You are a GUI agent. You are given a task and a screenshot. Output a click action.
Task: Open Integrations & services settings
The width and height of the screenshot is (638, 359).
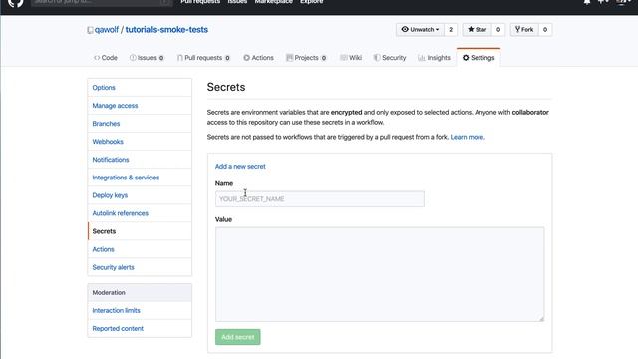click(140, 178)
